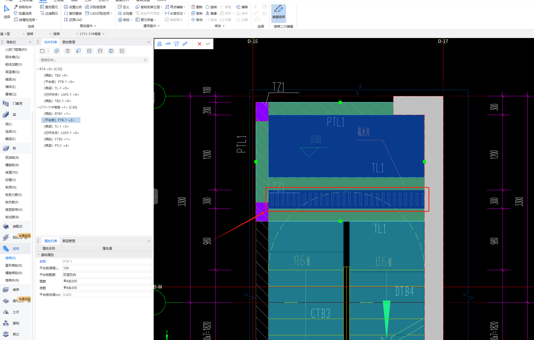
Task: Click the green checkmark confirm icon
Action: tap(208, 44)
